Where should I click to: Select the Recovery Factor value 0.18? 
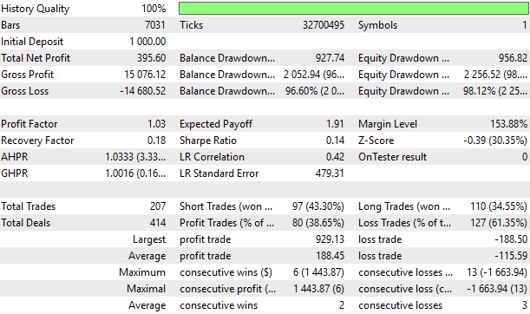[x=156, y=141]
